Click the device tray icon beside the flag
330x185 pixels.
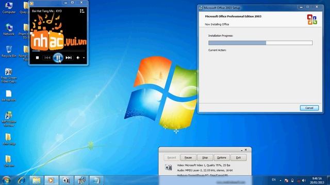292,180
